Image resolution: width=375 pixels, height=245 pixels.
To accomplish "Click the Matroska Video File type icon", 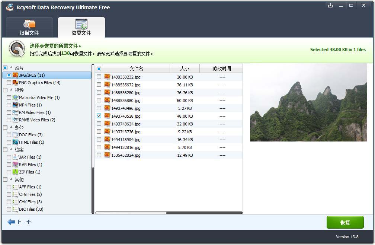I will 15,98.
